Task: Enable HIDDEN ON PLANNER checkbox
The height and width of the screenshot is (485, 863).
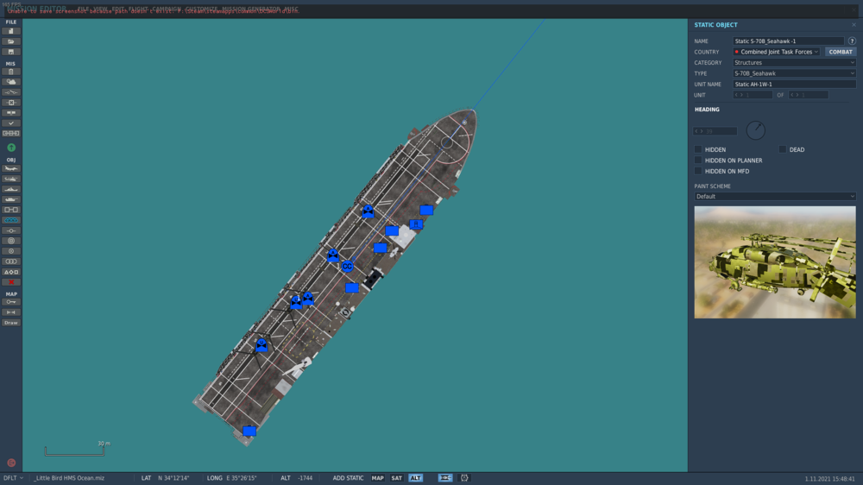Action: (x=698, y=161)
